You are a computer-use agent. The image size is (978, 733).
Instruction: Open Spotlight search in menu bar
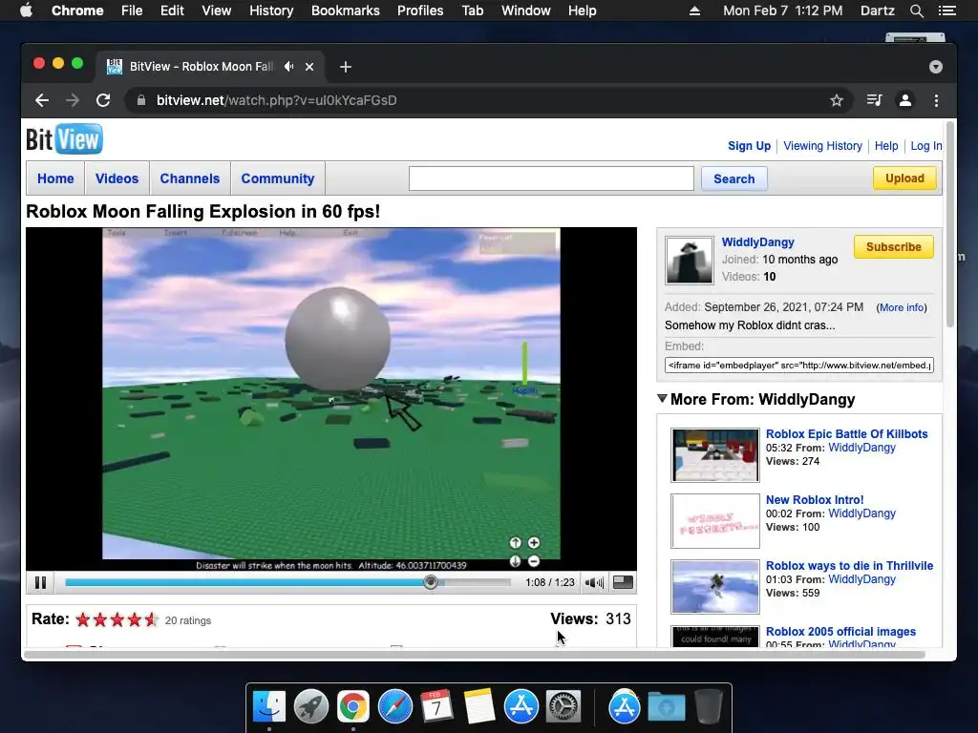tap(916, 10)
